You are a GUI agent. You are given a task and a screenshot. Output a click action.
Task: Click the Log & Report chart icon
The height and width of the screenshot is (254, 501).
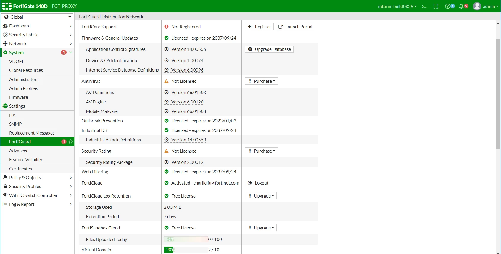click(5, 204)
